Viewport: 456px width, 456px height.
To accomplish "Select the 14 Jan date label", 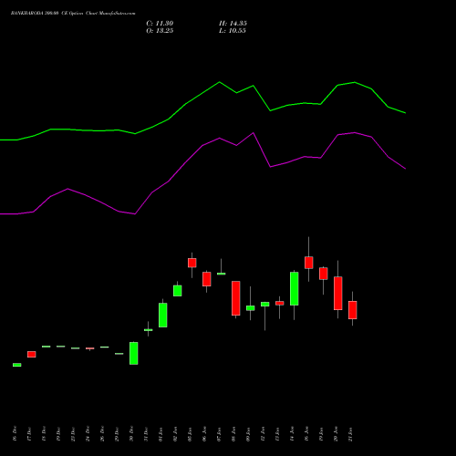I will 292,434.
